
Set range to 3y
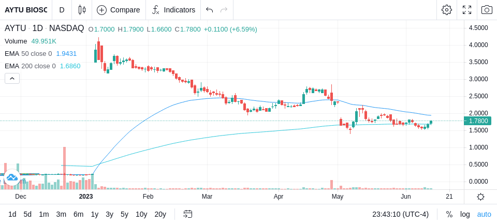[109, 215]
